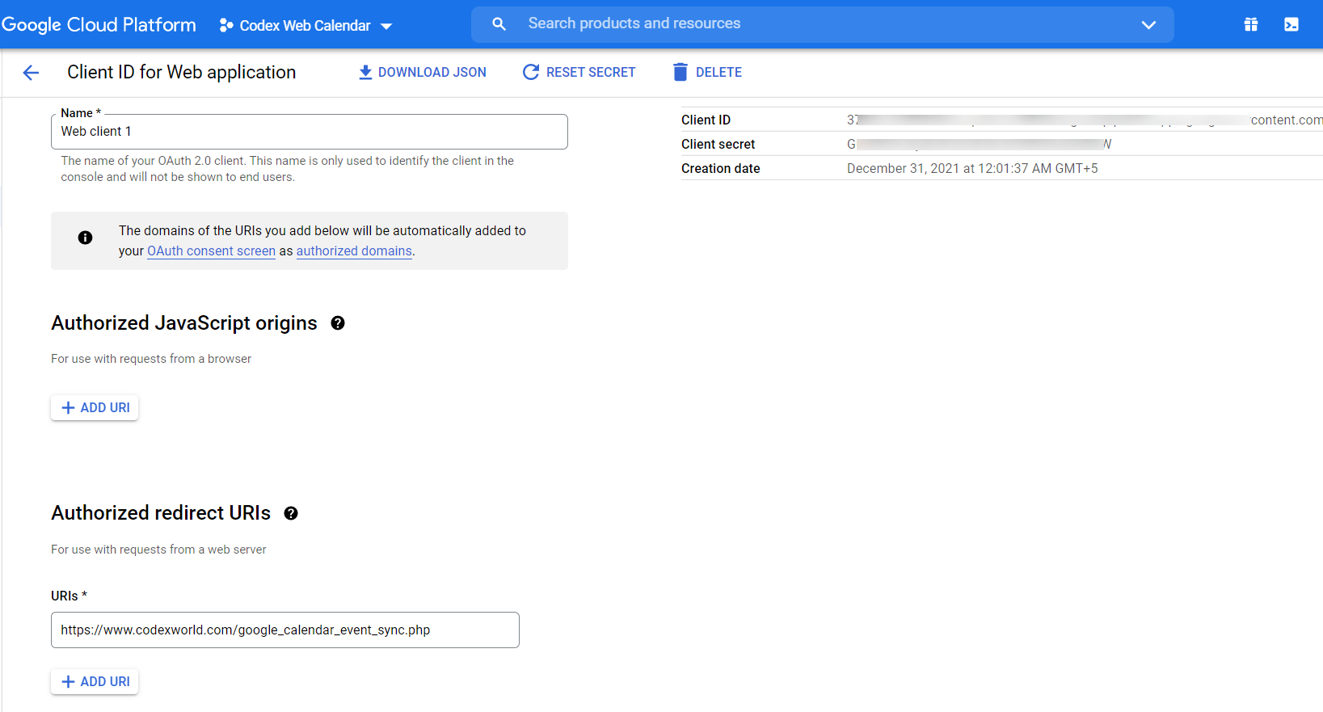Click the Authorized JavaScript origins heading
Screen dimensions: 1323x712
coord(184,323)
